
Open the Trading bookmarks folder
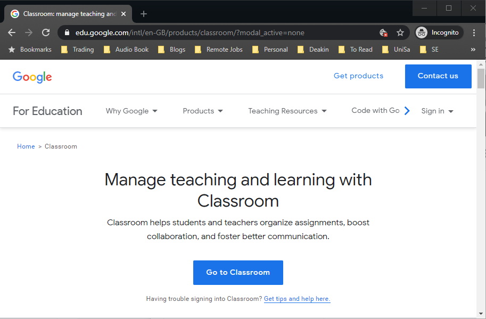pyautogui.click(x=78, y=50)
